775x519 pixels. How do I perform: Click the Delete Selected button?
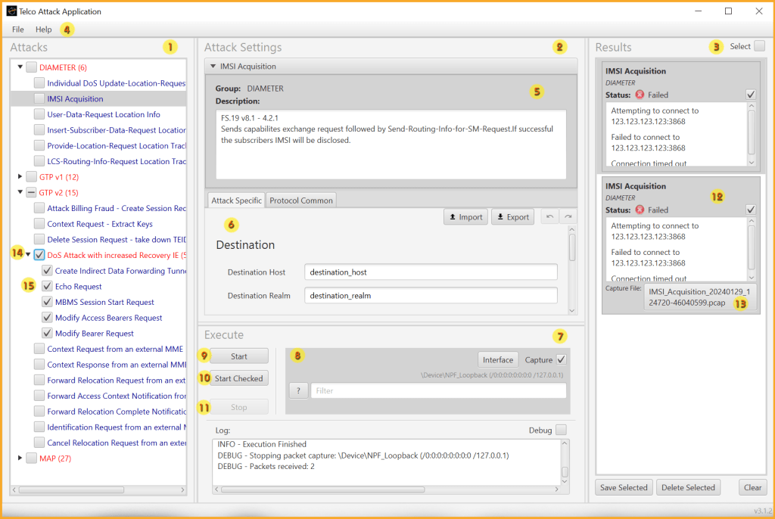click(688, 487)
